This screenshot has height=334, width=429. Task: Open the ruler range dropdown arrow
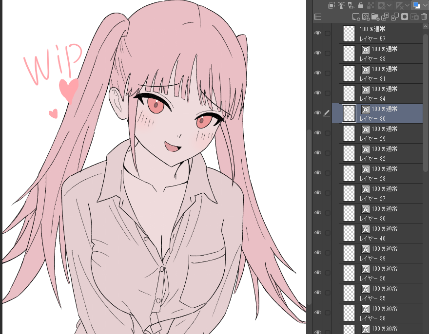[407, 5]
